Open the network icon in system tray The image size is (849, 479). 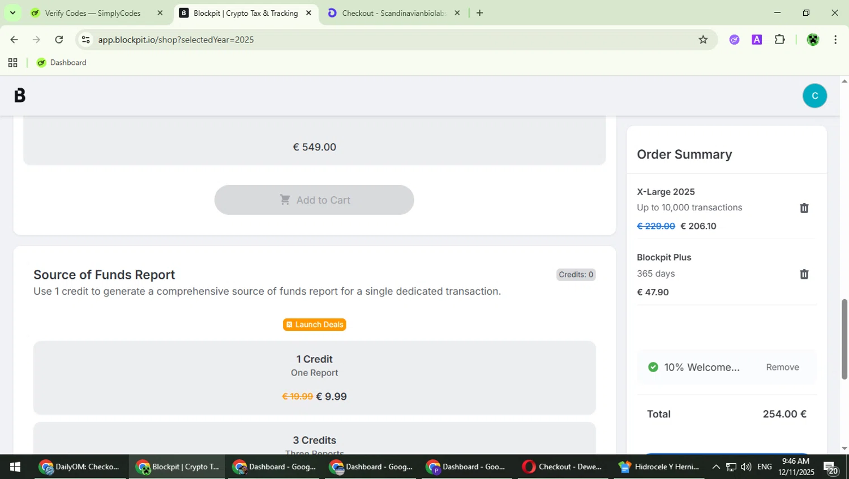click(x=731, y=467)
